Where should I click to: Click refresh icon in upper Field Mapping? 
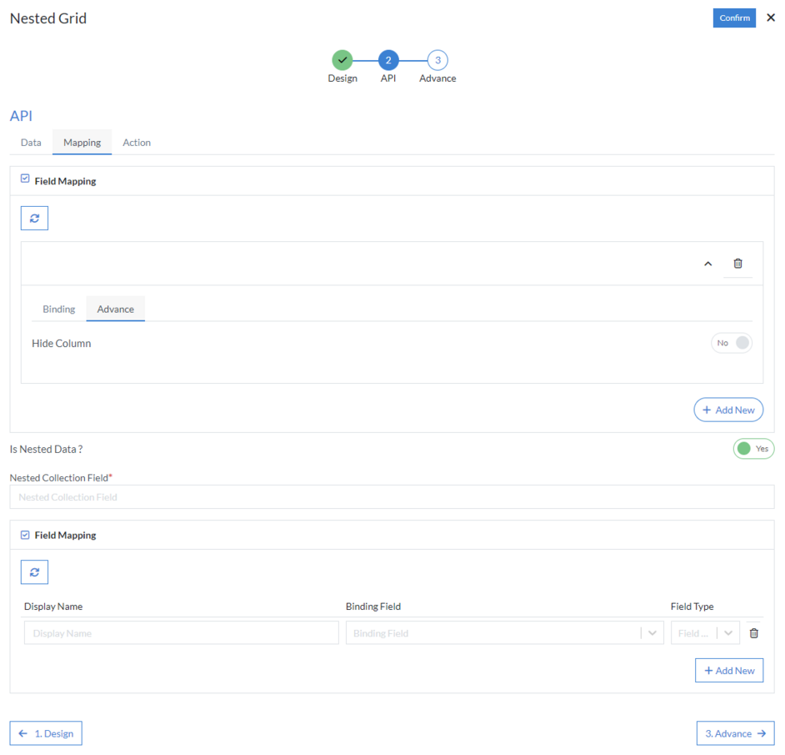pyautogui.click(x=34, y=218)
